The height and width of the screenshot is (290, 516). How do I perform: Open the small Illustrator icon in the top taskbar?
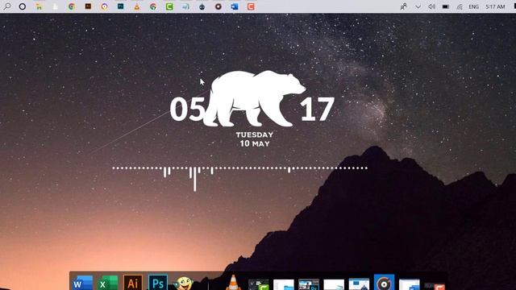click(x=88, y=6)
